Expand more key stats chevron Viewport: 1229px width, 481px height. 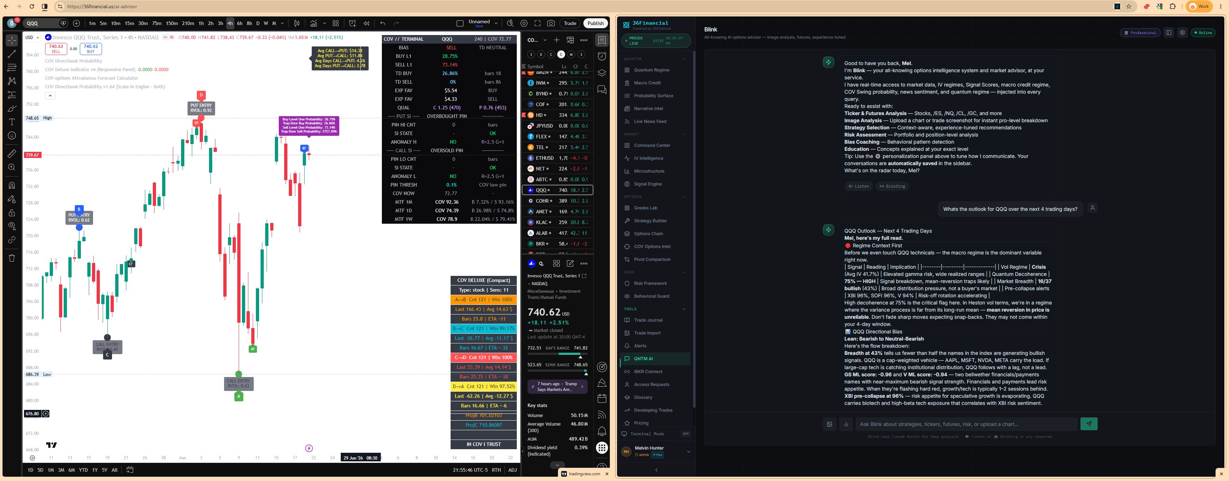[557, 465]
